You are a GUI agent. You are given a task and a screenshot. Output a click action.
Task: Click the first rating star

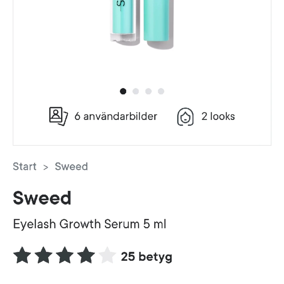pyautogui.click(x=22, y=255)
